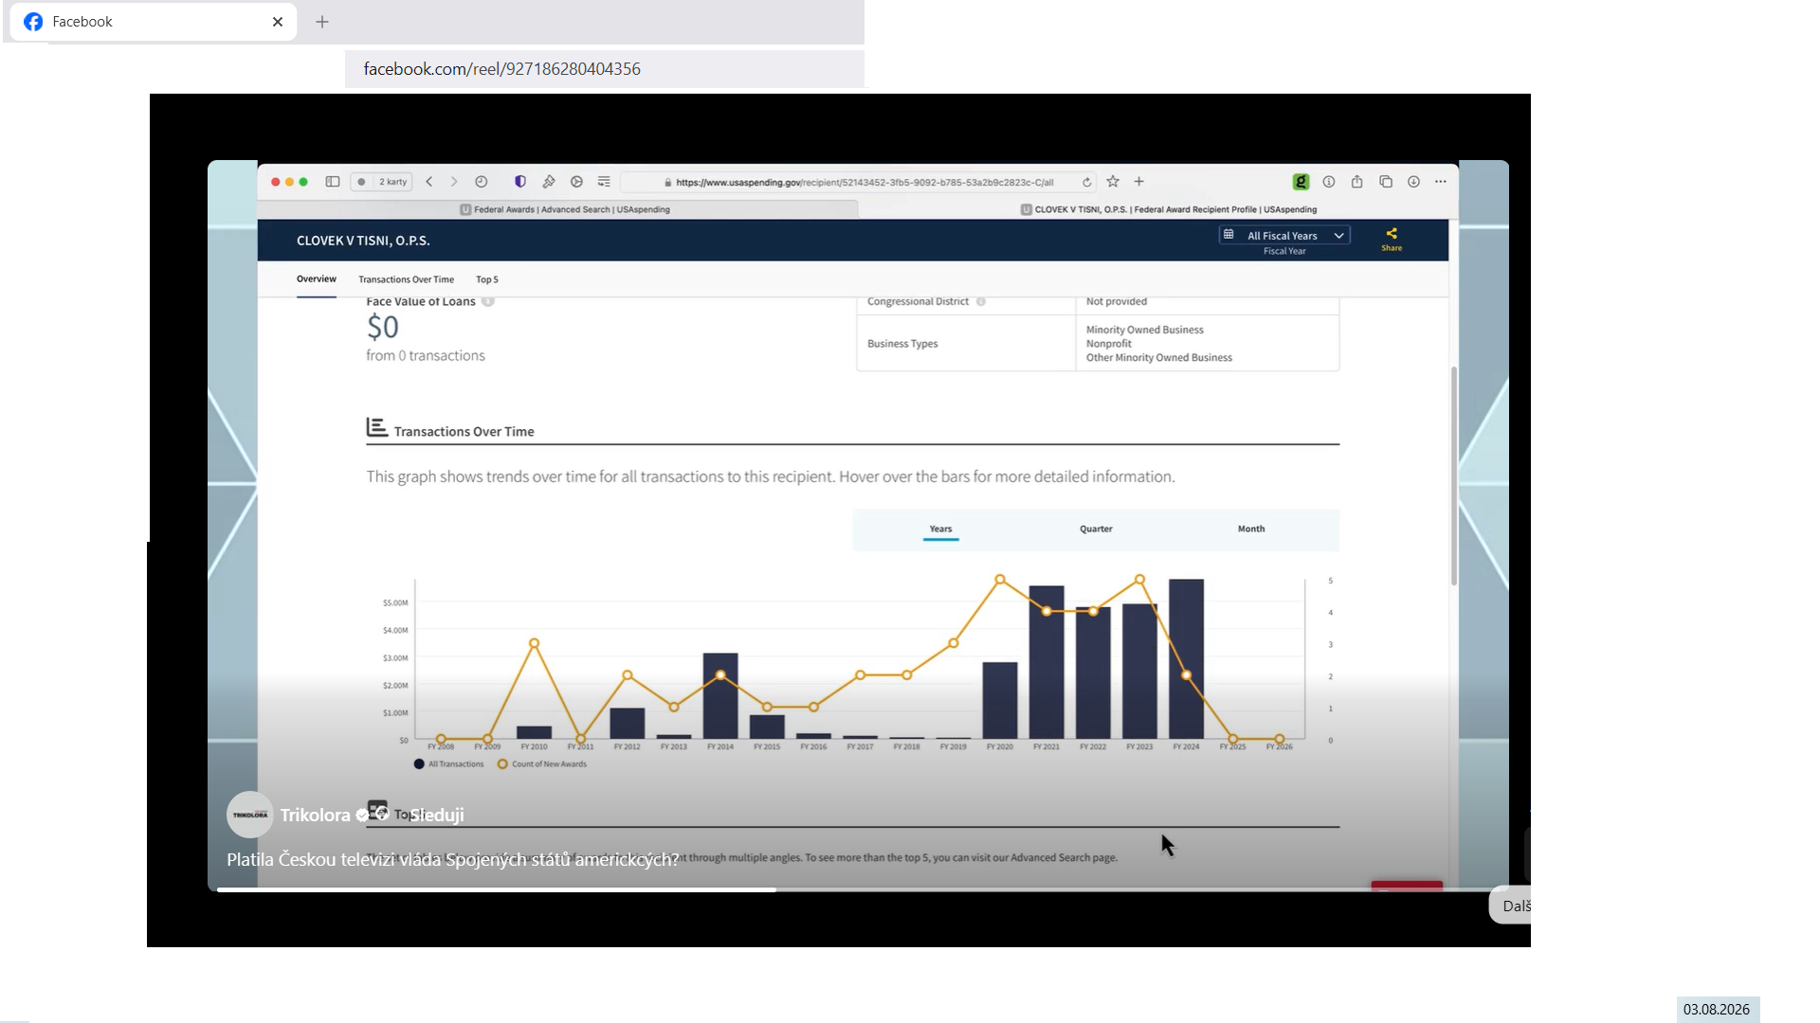Open a new browser tab with the plus button
Viewport: 1820px width, 1023px height.
pyautogui.click(x=322, y=22)
